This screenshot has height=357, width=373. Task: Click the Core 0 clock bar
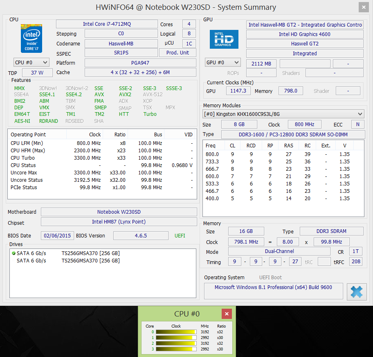click(176, 332)
